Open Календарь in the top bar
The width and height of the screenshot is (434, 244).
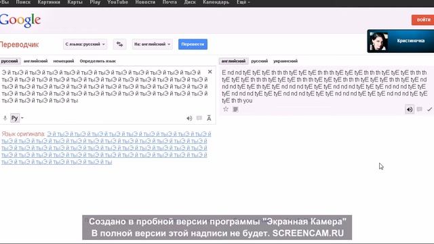(x=216, y=2)
